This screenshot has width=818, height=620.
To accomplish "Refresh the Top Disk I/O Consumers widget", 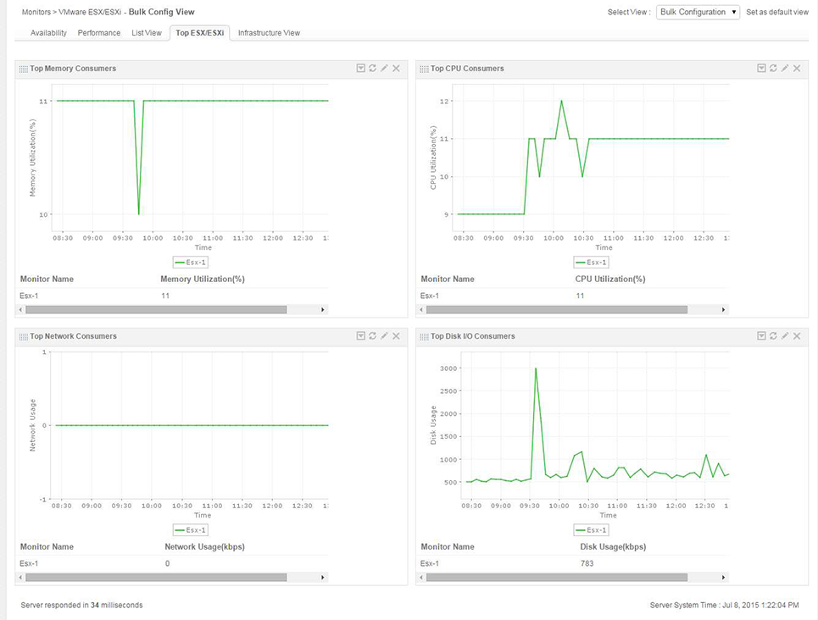I will [x=773, y=335].
